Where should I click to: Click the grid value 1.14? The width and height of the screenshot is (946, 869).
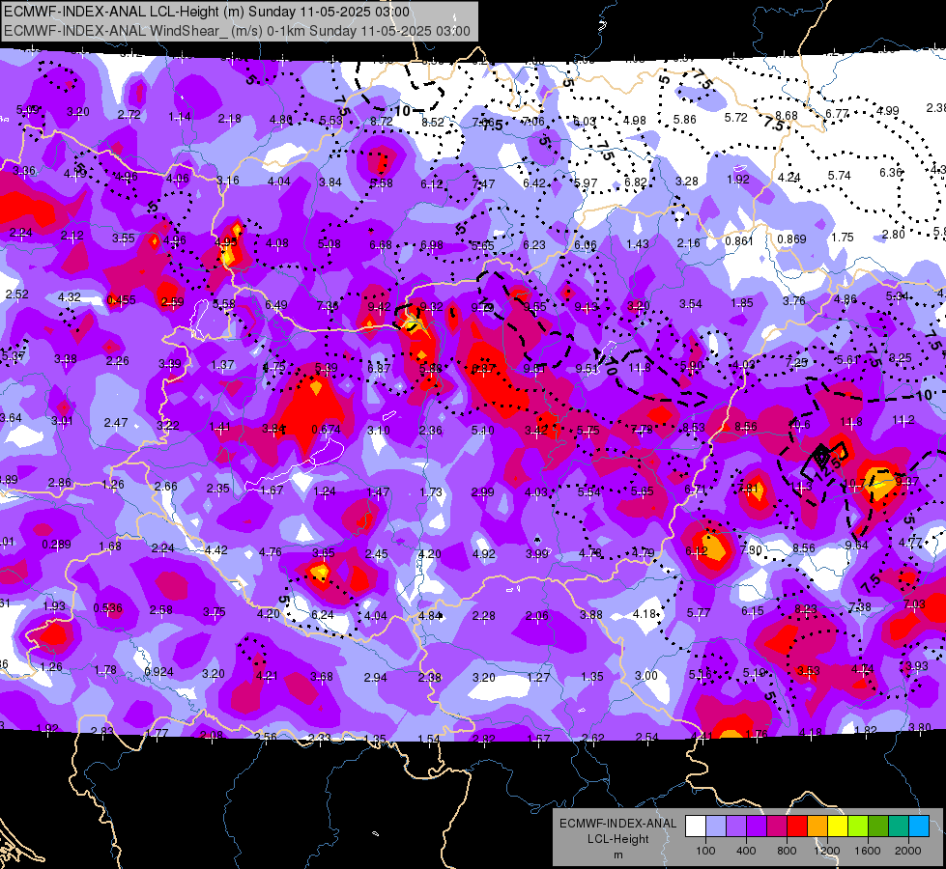tap(180, 116)
